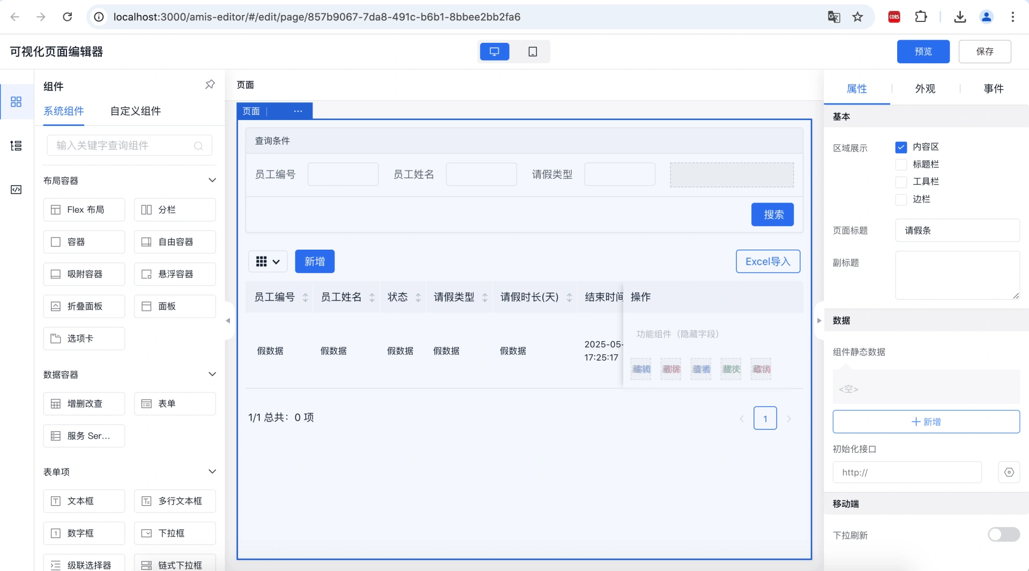The height and width of the screenshot is (571, 1029).
Task: Collapse the left panel arrow
Action: coord(228,321)
